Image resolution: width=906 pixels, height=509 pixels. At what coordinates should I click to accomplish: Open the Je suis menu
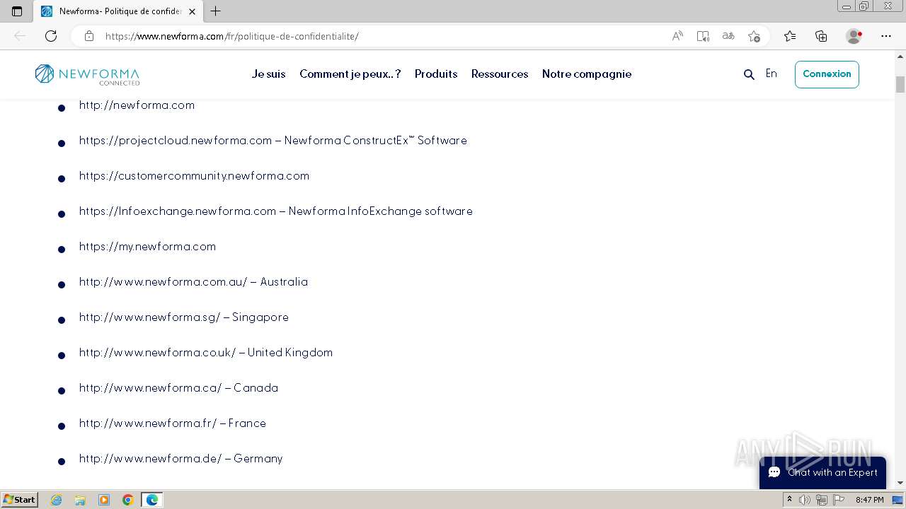[x=268, y=74]
